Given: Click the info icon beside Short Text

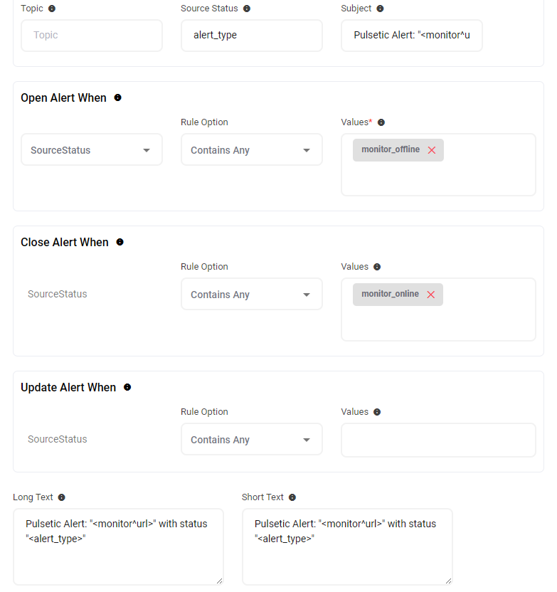Looking at the screenshot, I should (x=292, y=497).
